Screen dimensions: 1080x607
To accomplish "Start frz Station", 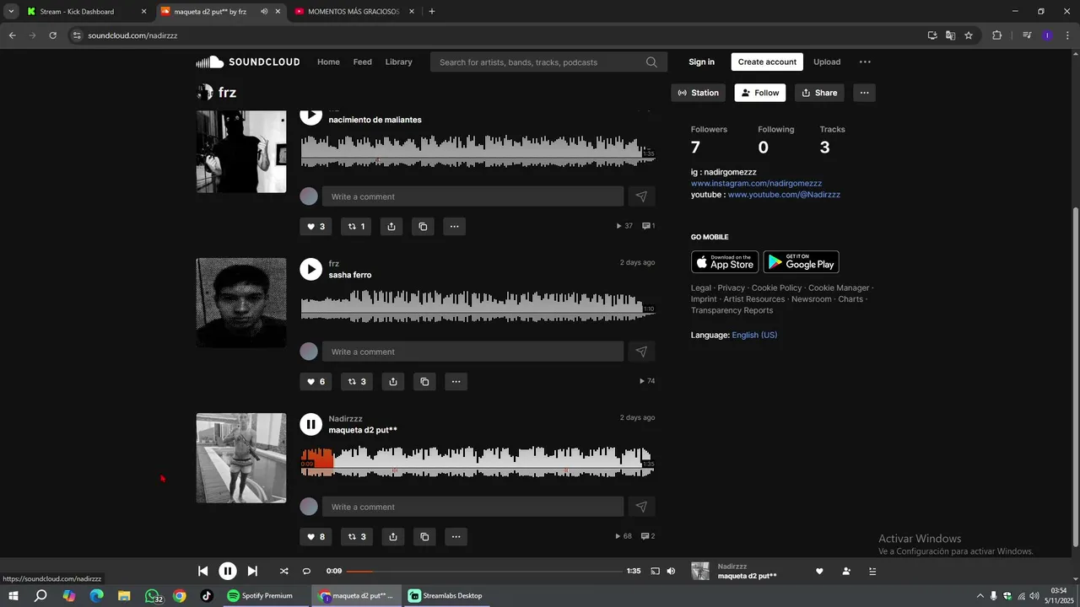I will pos(699,93).
